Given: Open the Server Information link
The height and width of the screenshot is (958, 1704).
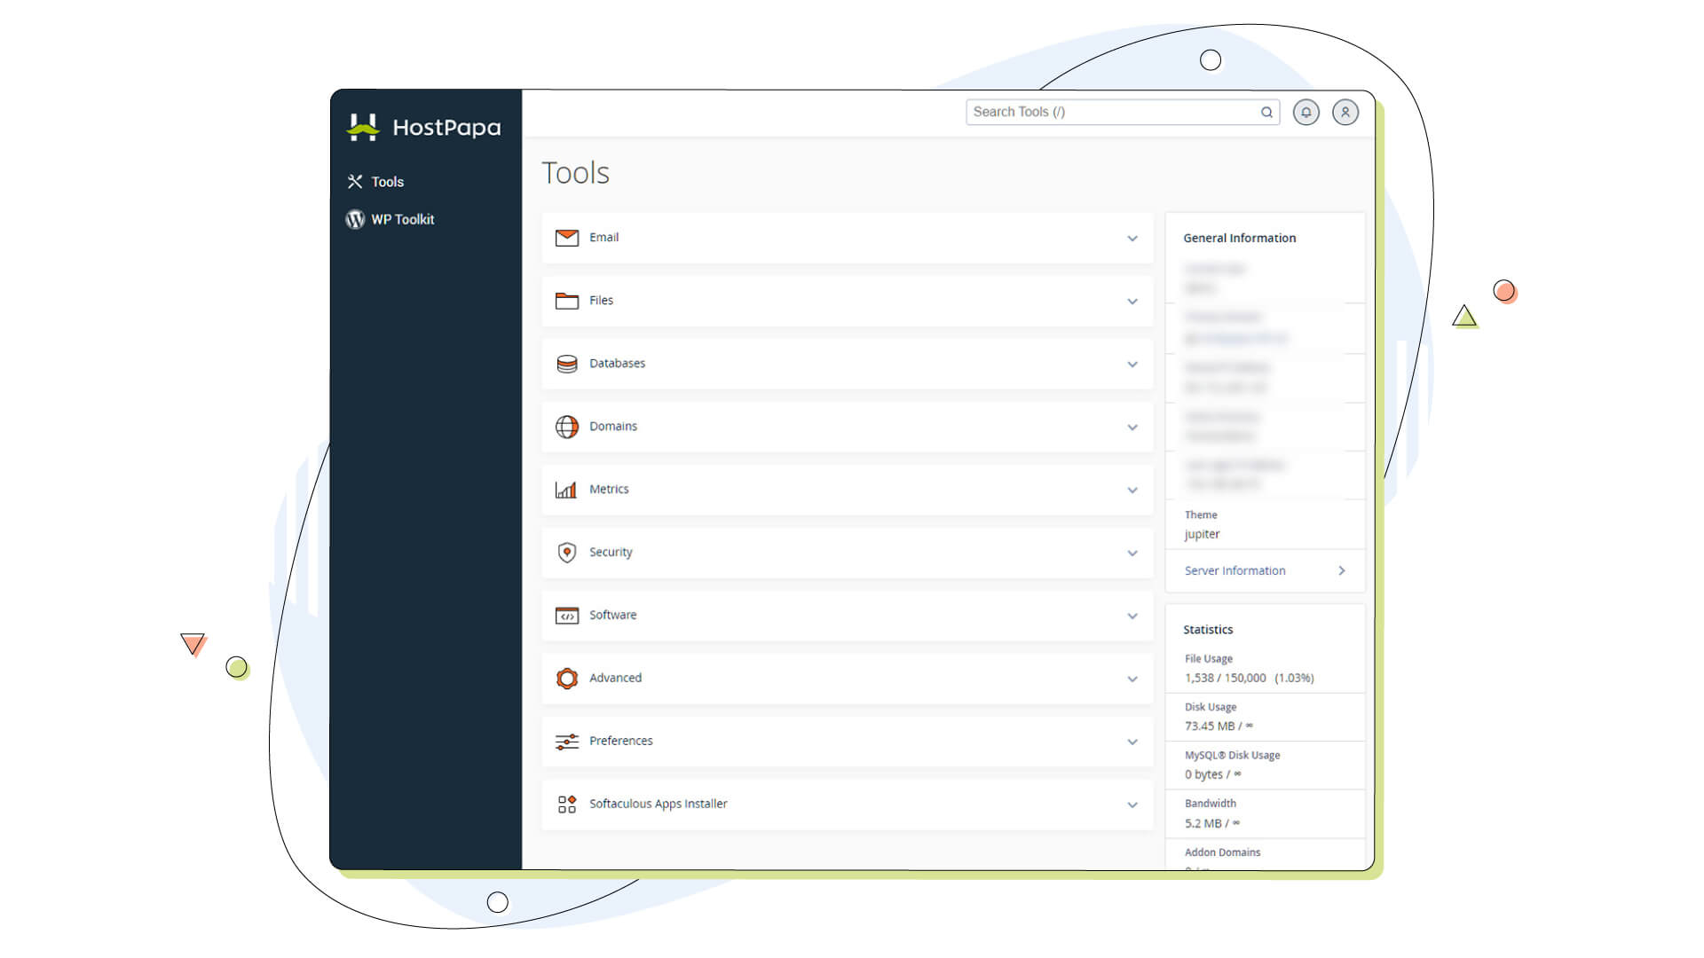Looking at the screenshot, I should pyautogui.click(x=1235, y=571).
